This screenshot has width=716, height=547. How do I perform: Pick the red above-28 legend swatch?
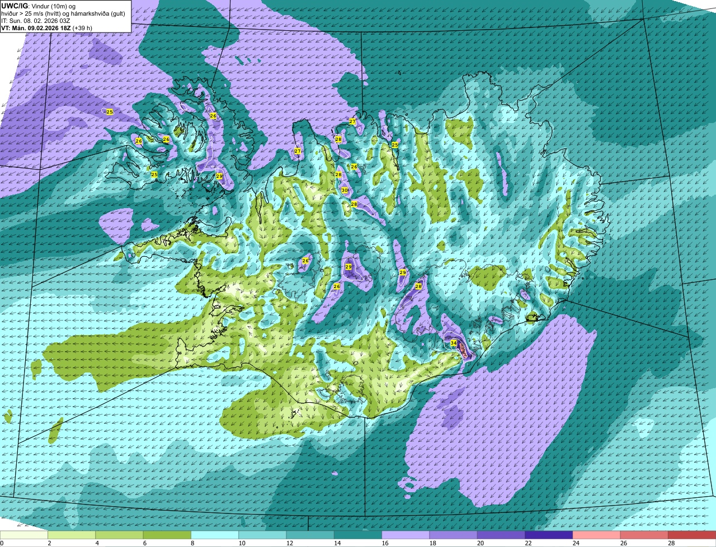(693, 535)
